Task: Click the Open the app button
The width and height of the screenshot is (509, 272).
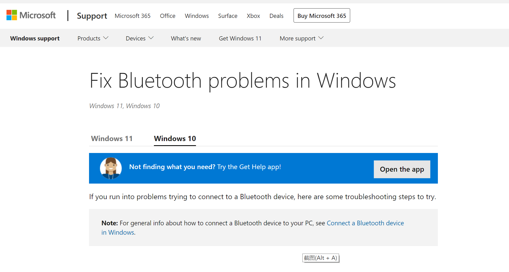Action: pos(402,169)
